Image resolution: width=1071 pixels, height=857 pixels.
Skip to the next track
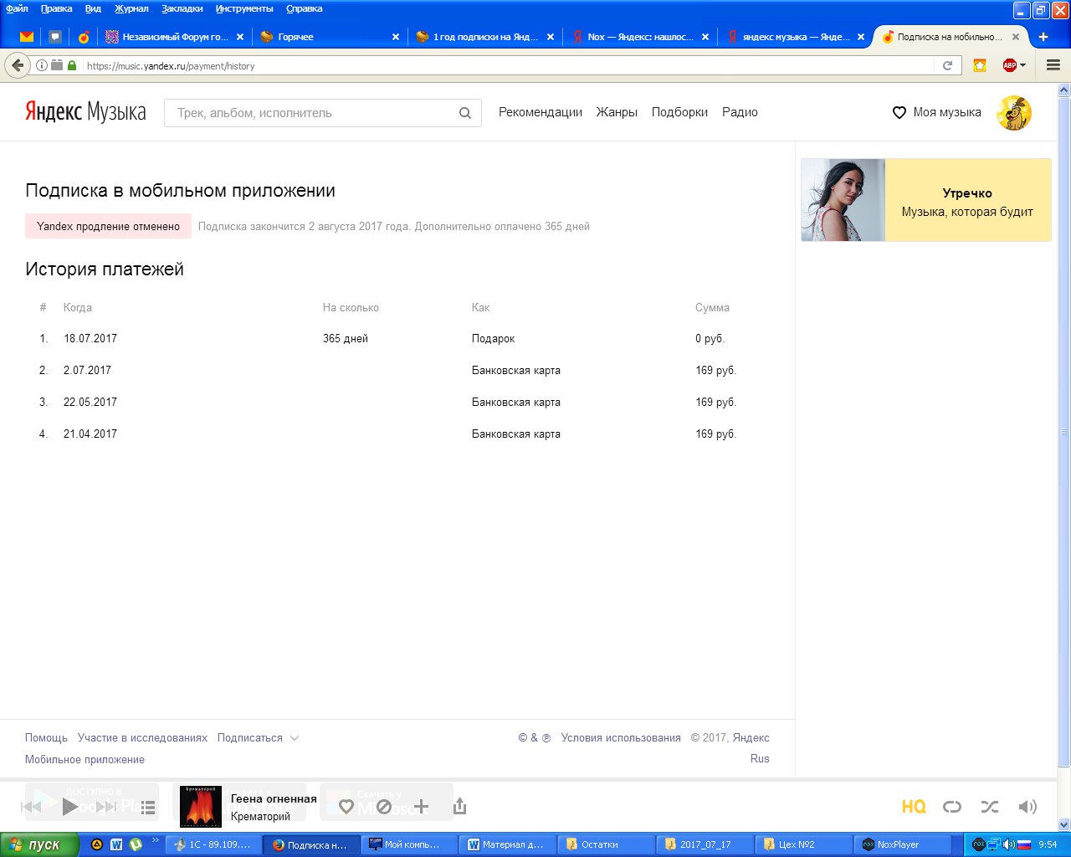[x=106, y=807]
